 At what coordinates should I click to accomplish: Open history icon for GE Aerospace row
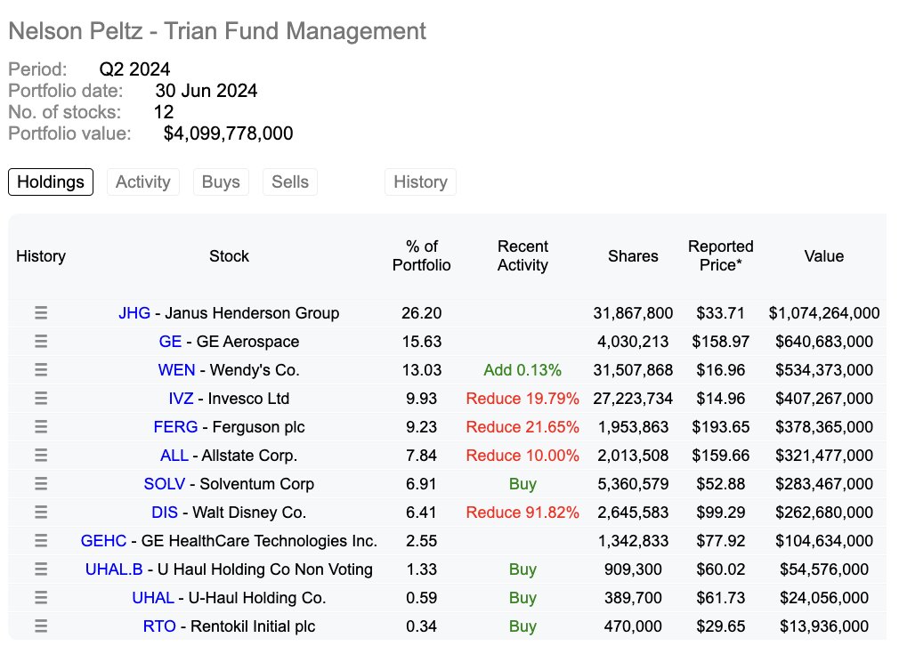pyautogui.click(x=41, y=342)
